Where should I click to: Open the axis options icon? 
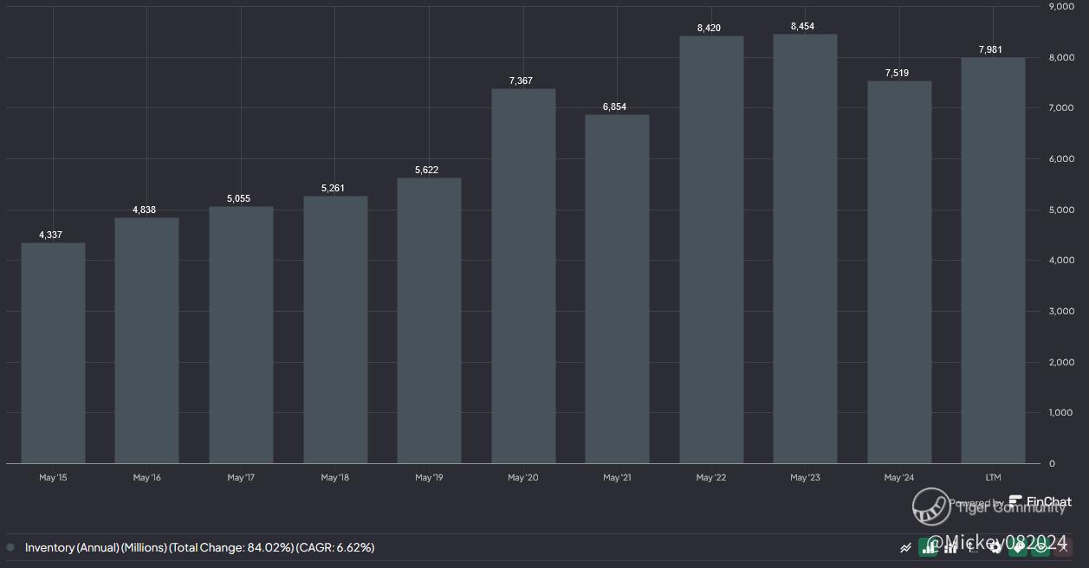pyautogui.click(x=971, y=548)
